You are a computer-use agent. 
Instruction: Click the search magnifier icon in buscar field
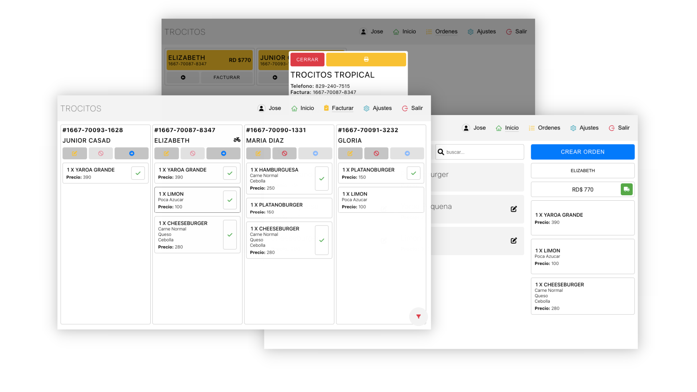pyautogui.click(x=441, y=152)
